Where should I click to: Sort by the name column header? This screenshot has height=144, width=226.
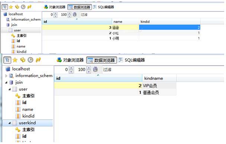click(125, 22)
